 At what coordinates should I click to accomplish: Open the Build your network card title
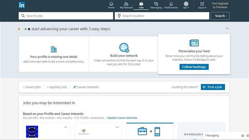[124, 55]
